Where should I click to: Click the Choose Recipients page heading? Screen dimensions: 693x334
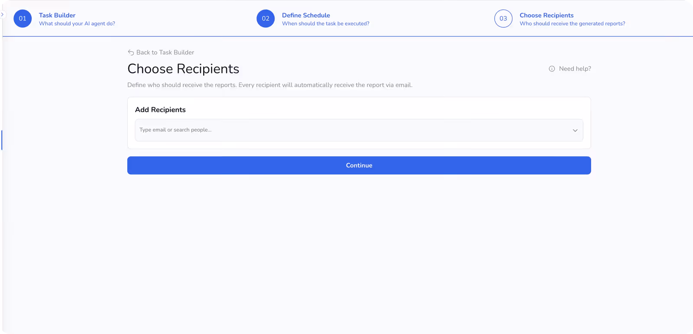(183, 69)
